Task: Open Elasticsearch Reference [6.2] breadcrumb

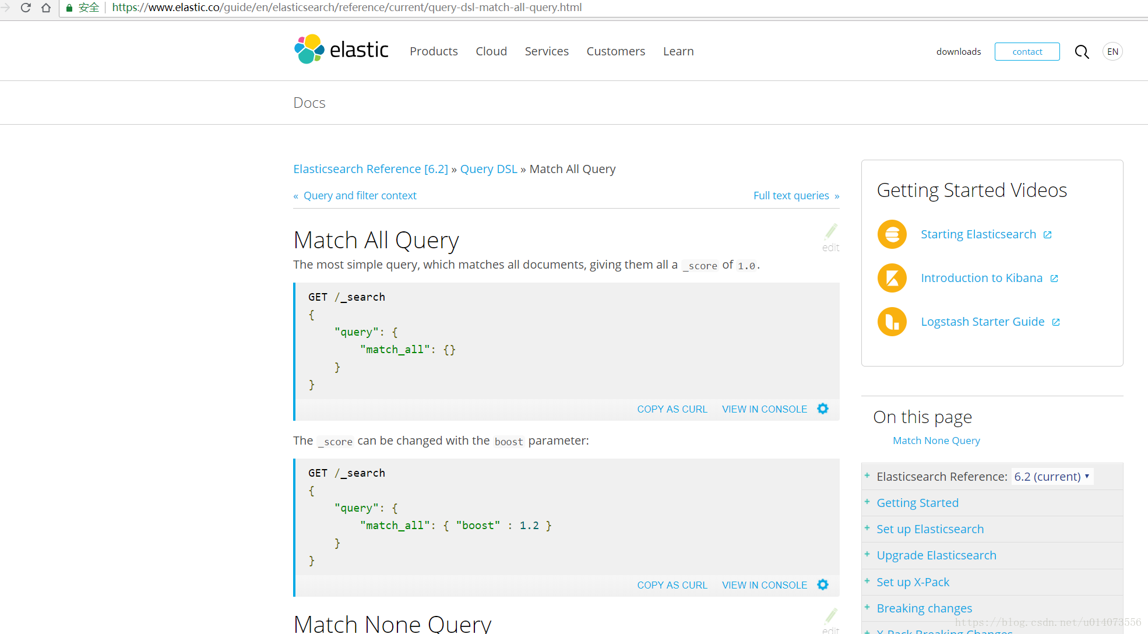Action: pos(371,169)
